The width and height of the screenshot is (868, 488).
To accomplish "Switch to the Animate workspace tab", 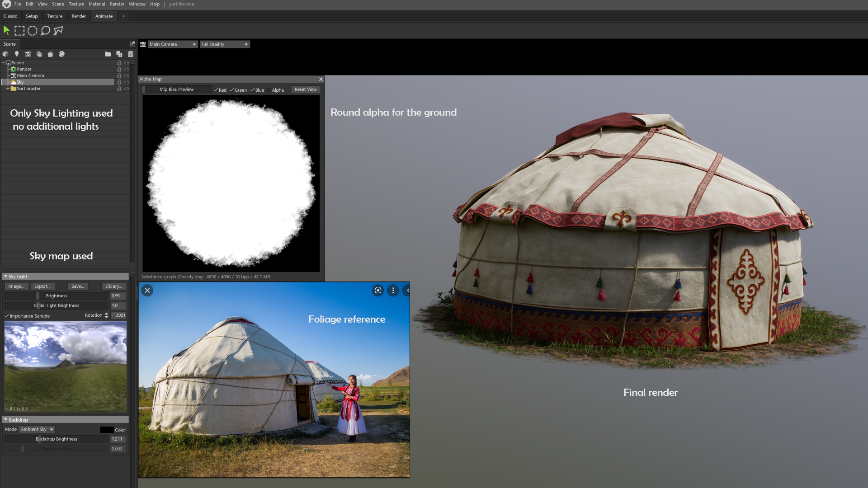I will click(104, 16).
